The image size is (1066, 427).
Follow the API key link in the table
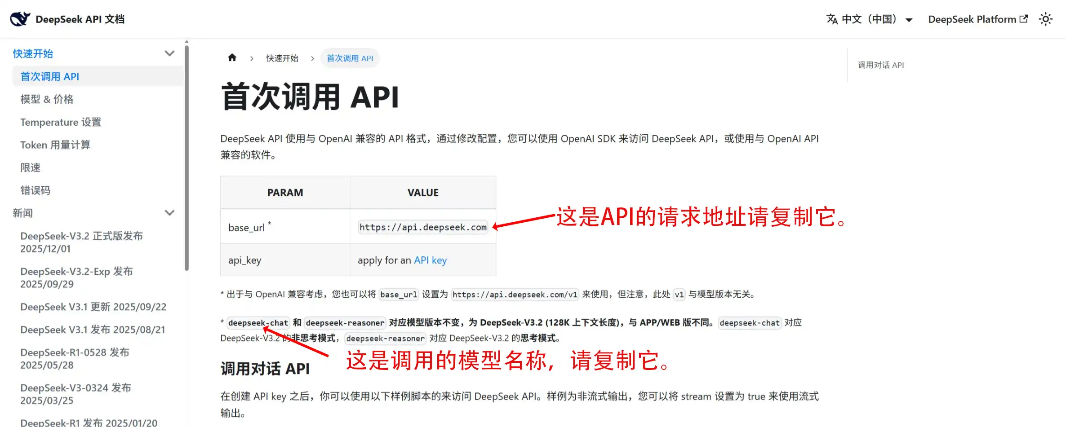pos(430,260)
